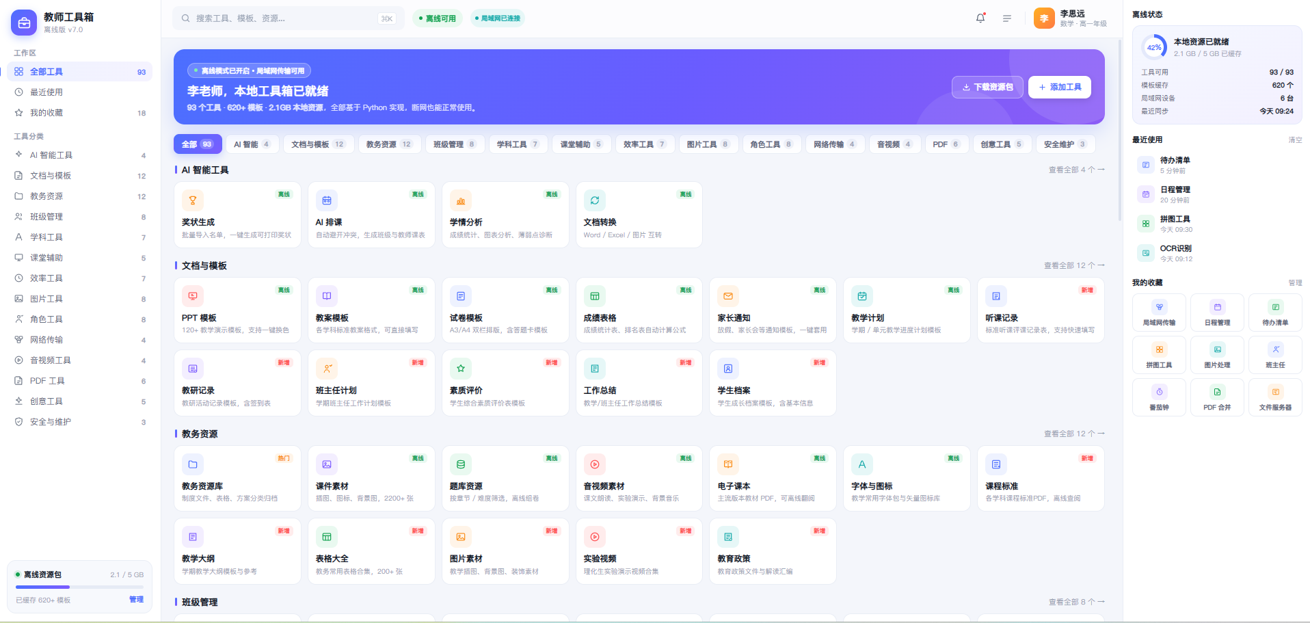Image resolution: width=1310 pixels, height=623 pixels.
Task: Switch to the 安全维护 category tab
Action: pos(1065,144)
